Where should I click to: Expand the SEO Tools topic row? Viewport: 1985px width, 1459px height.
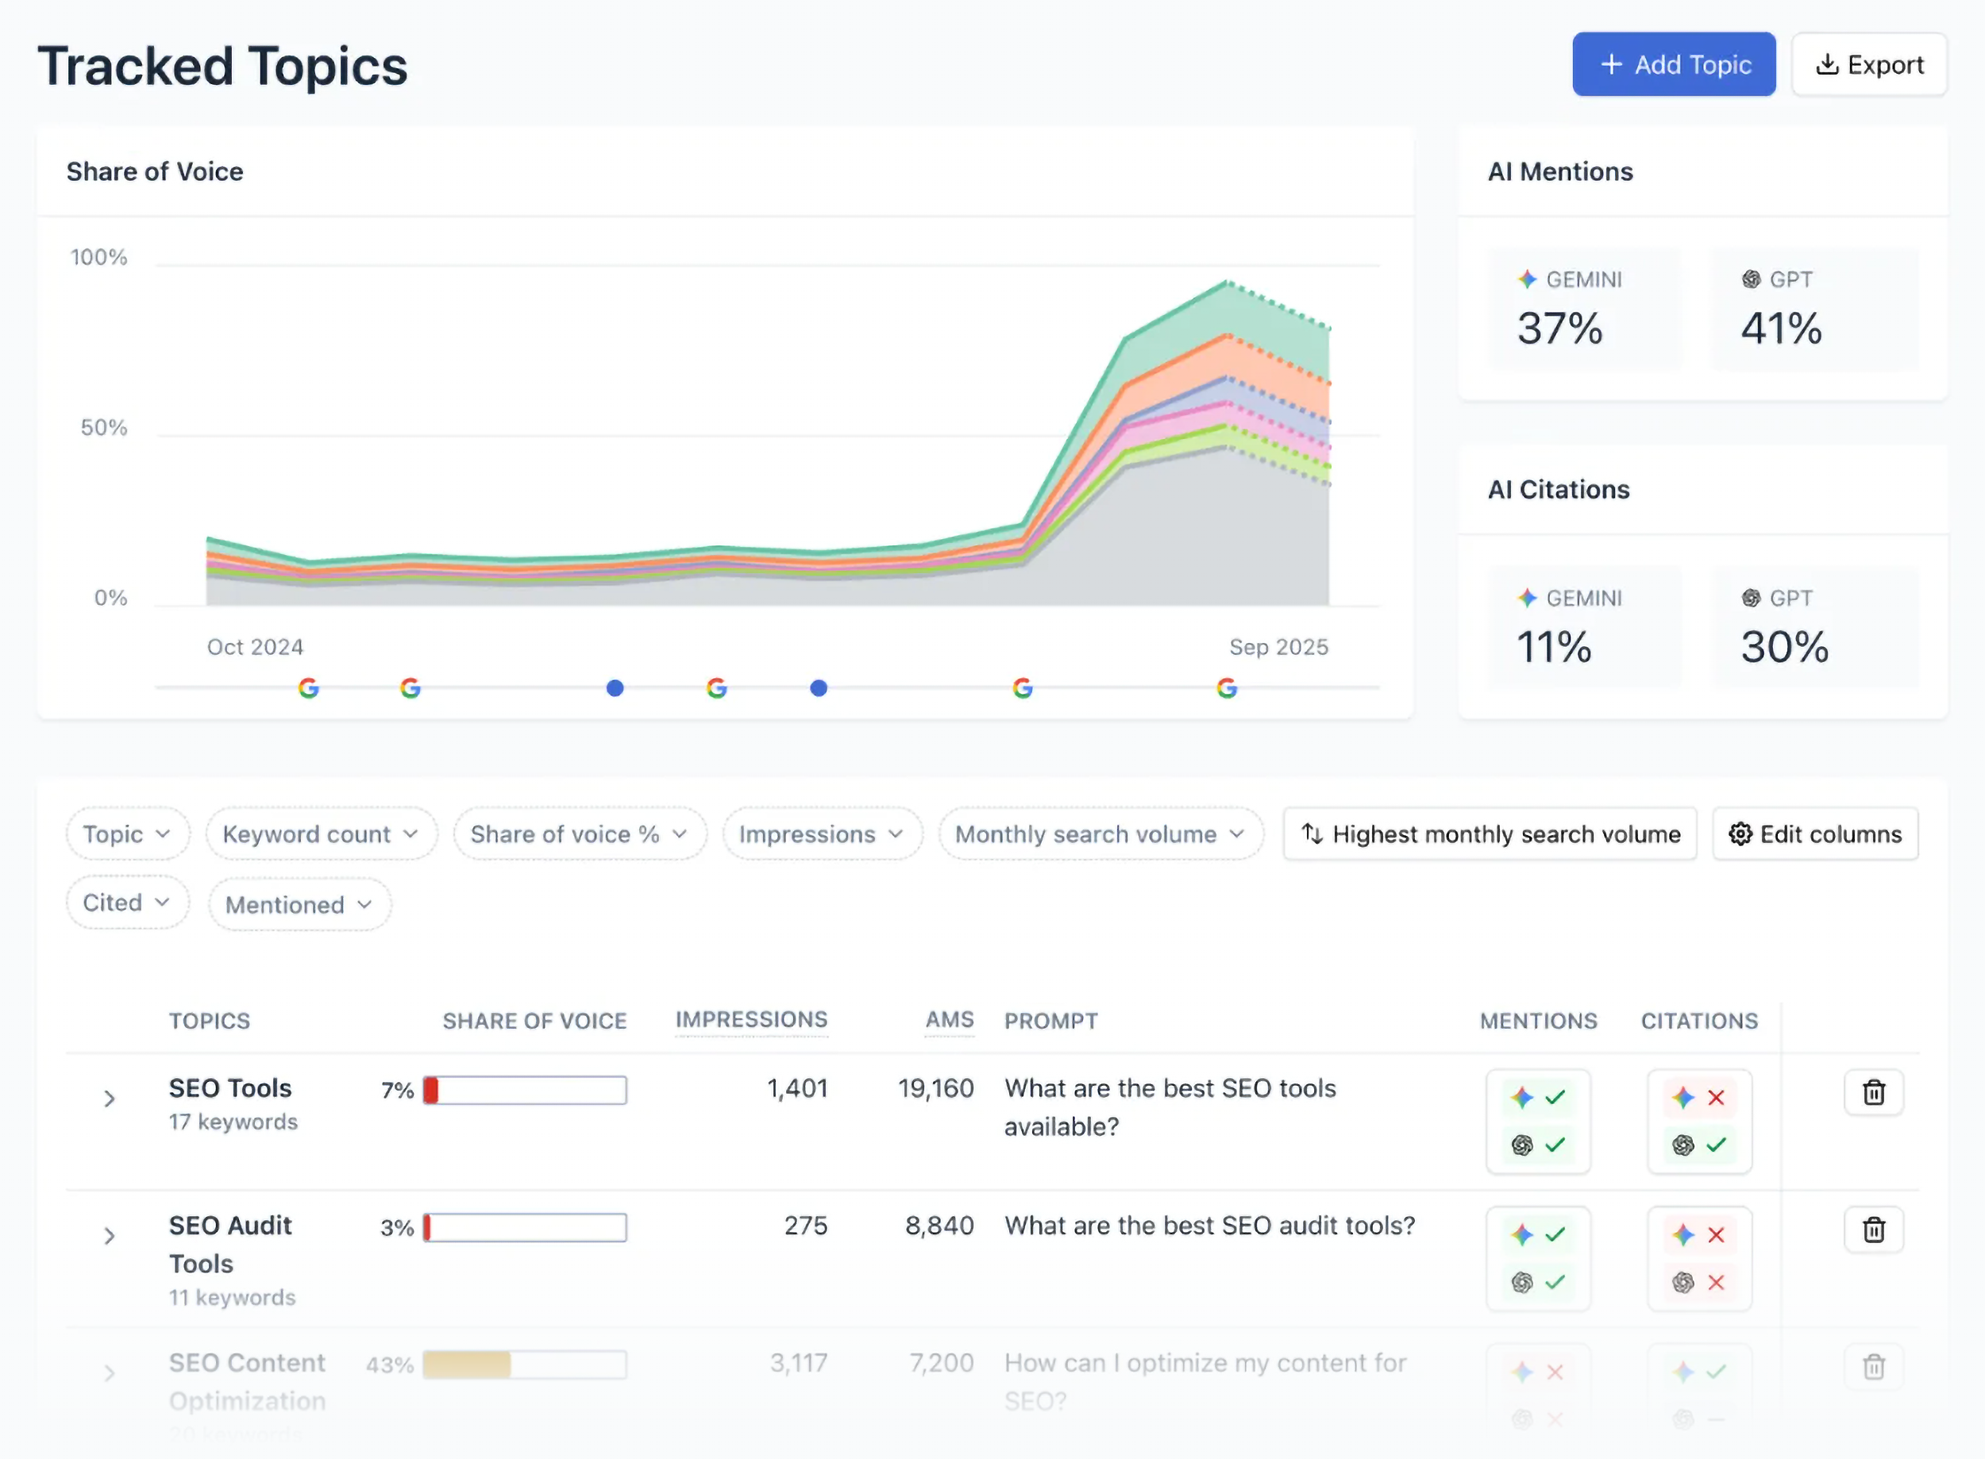[110, 1099]
